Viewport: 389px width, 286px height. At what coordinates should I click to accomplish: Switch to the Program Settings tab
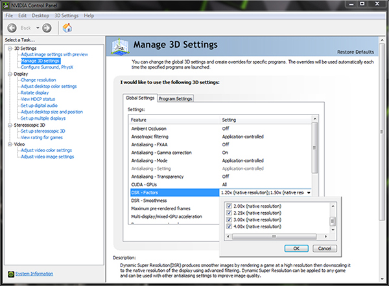point(176,98)
